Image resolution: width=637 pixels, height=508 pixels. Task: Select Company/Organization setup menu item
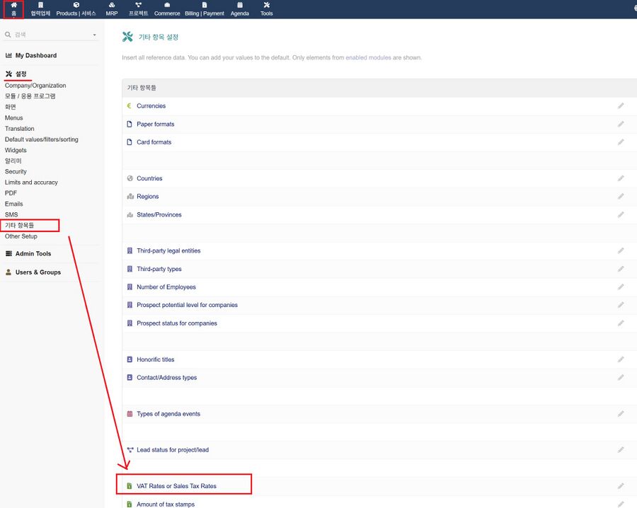35,86
